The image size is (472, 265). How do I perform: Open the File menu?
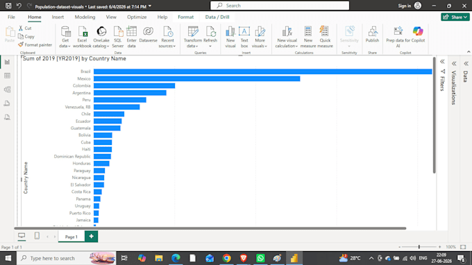pos(11,17)
